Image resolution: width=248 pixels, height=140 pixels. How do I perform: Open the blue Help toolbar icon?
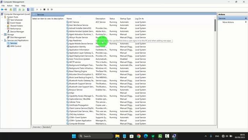(28, 9)
